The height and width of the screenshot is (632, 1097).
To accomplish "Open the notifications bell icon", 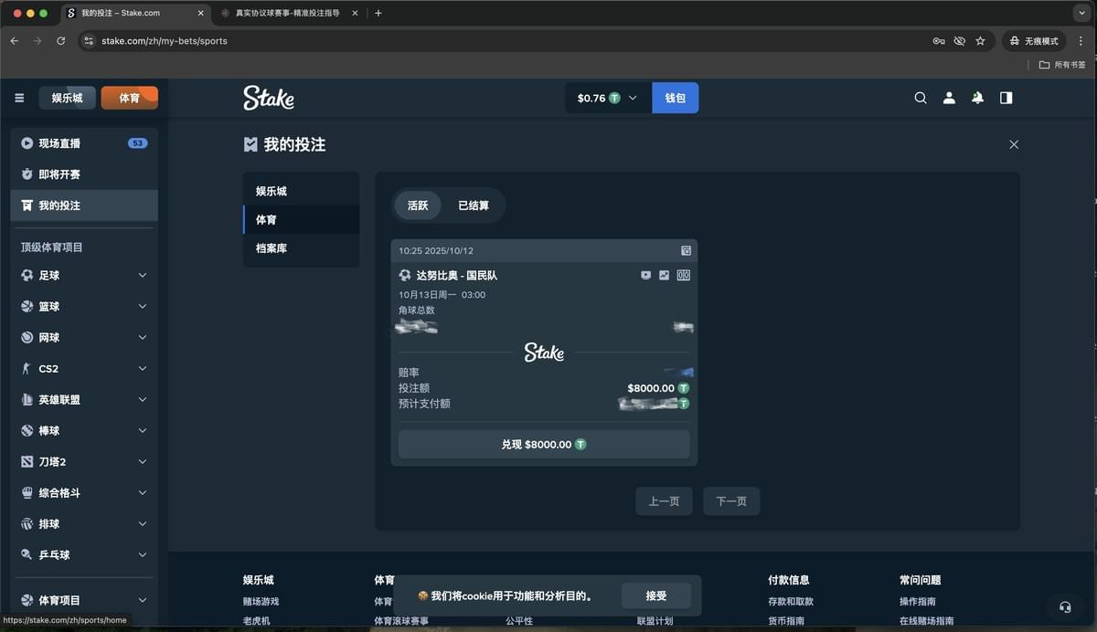I will click(977, 98).
